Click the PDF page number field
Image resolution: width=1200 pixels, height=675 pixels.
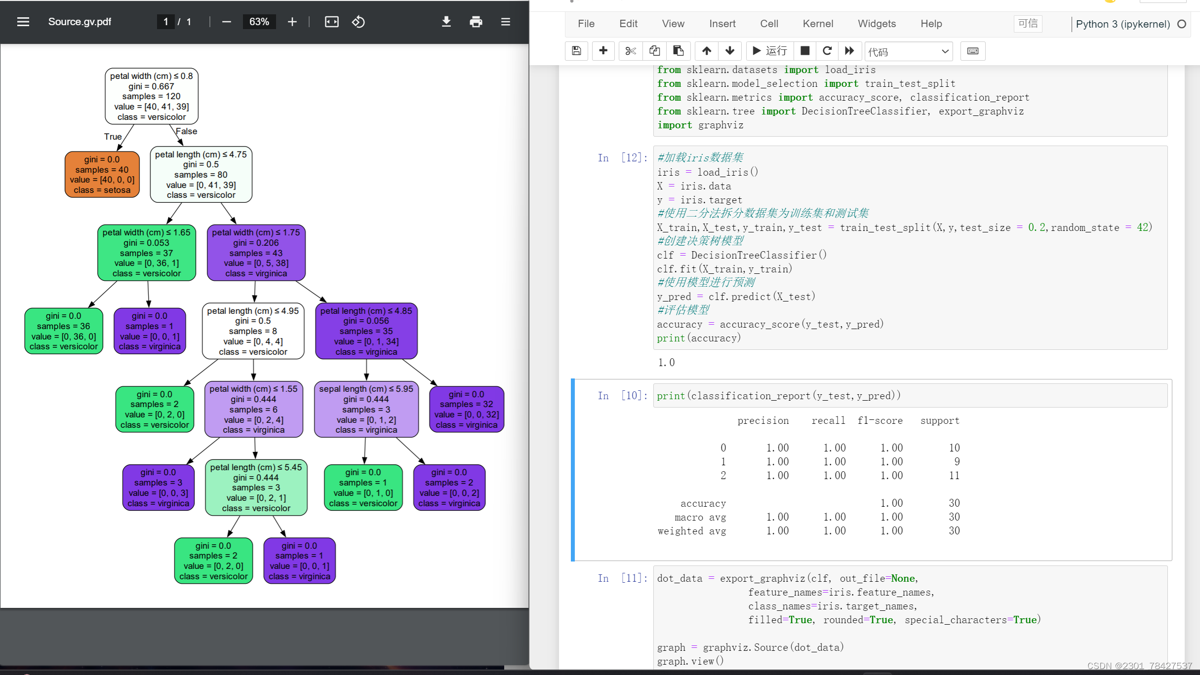[x=166, y=22]
